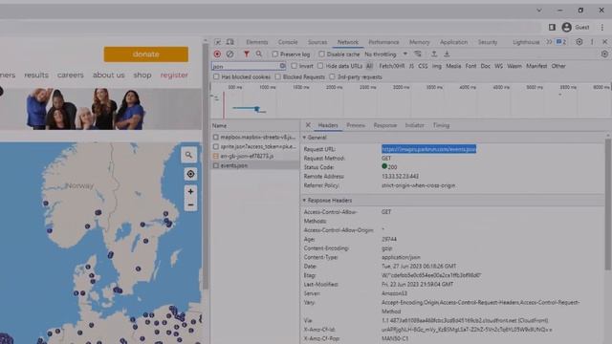Close the request details pane
The width and height of the screenshot is (612, 344).
308,125
